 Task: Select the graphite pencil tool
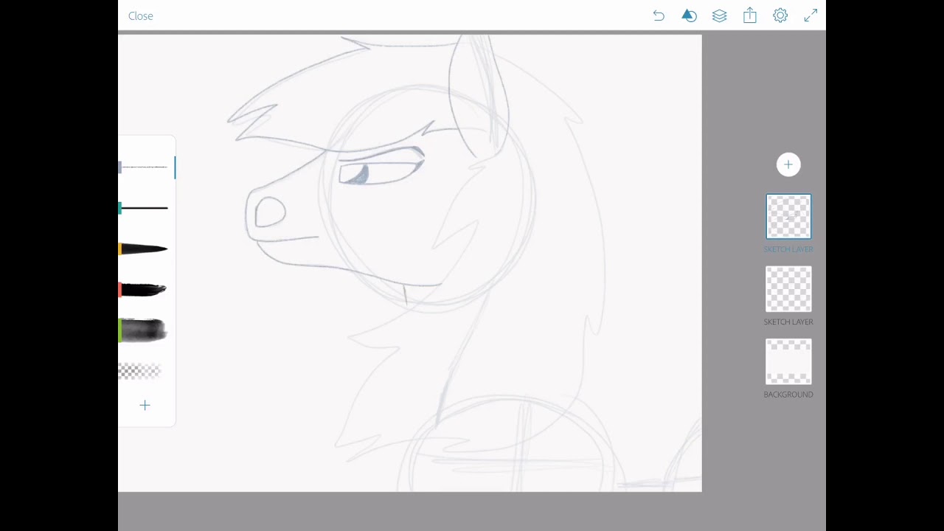click(x=145, y=167)
